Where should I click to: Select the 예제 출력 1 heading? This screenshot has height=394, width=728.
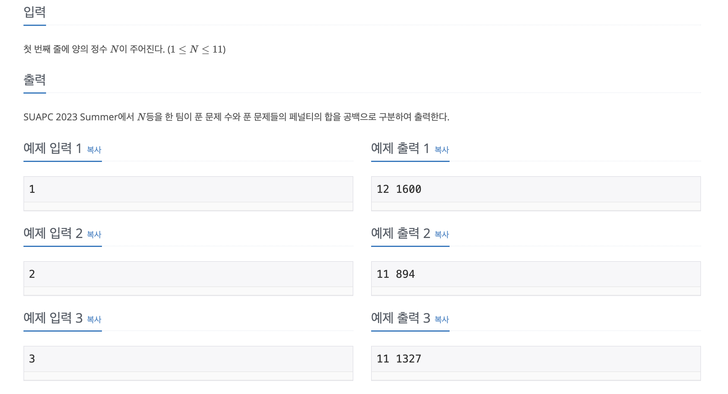[401, 149]
